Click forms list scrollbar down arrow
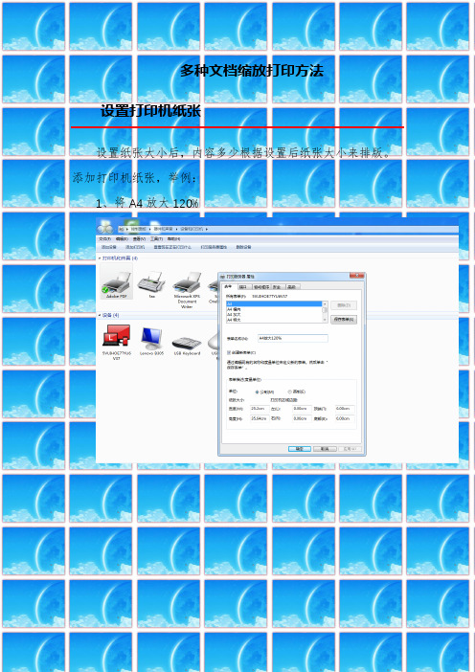This screenshot has height=672, width=475. point(325,320)
